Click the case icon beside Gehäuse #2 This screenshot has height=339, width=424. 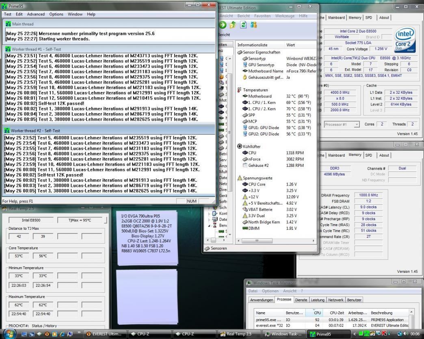pos(245,166)
